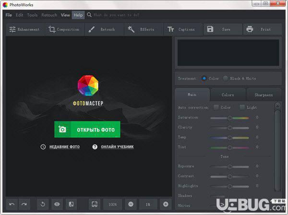Click the histogram preview box
The image size is (288, 215).
click(228, 53)
